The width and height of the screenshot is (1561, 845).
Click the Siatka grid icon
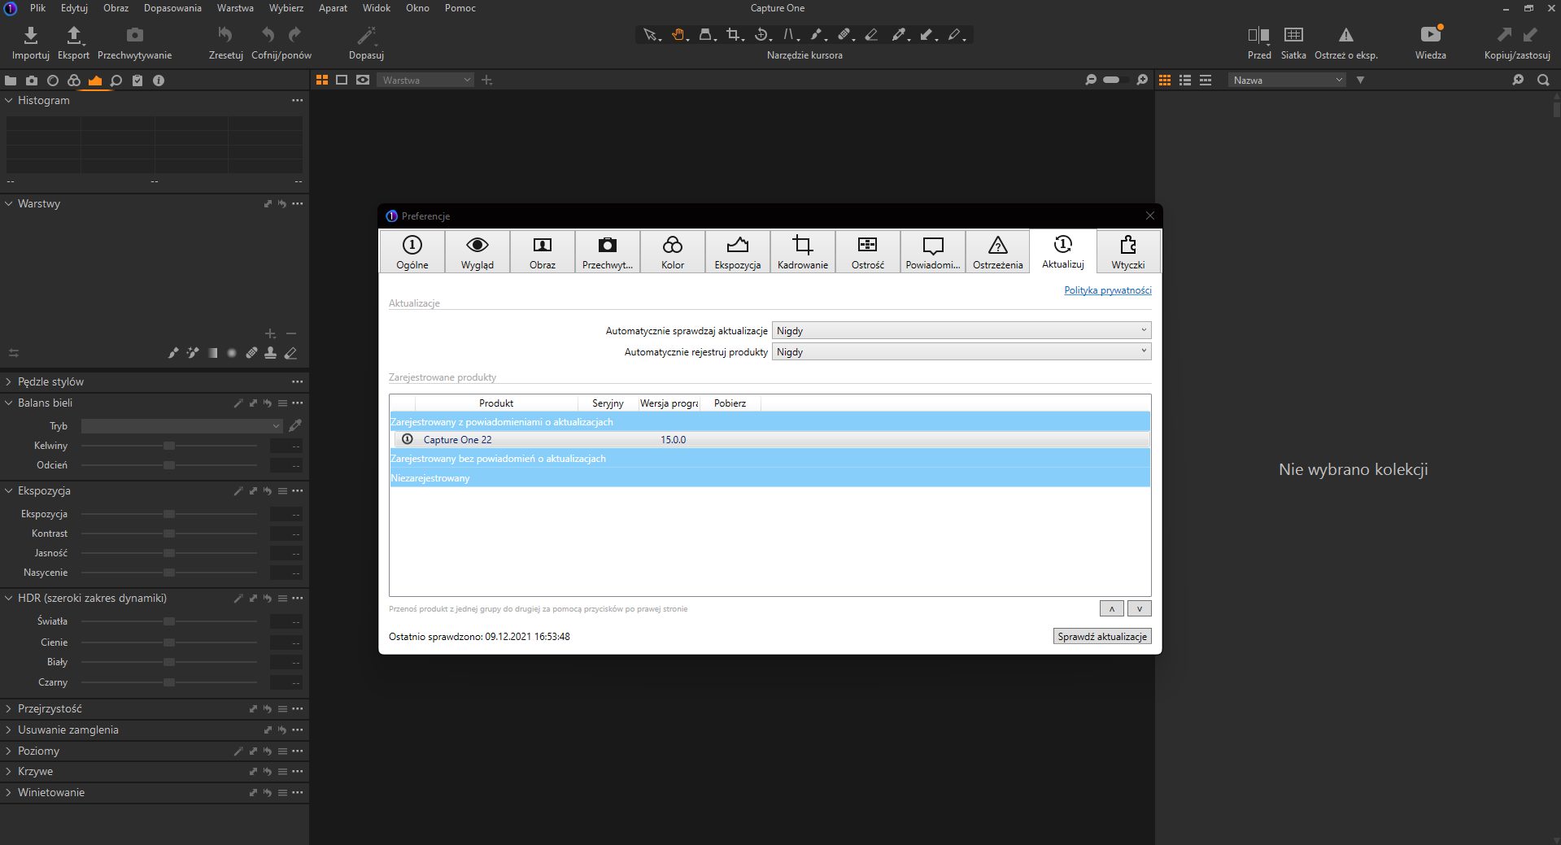tap(1293, 35)
